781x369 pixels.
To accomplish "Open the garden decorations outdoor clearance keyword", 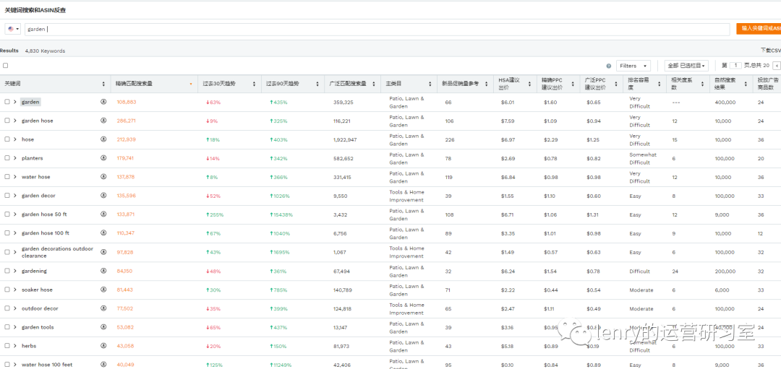I will click(57, 251).
